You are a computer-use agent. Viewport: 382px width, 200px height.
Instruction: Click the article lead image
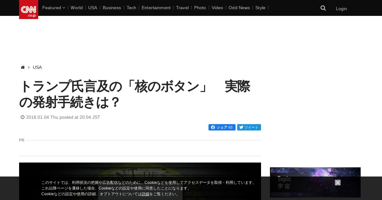coord(140,181)
